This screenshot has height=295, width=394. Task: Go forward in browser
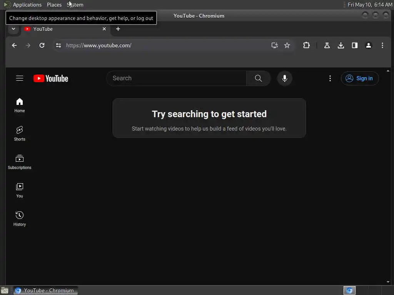pos(28,45)
